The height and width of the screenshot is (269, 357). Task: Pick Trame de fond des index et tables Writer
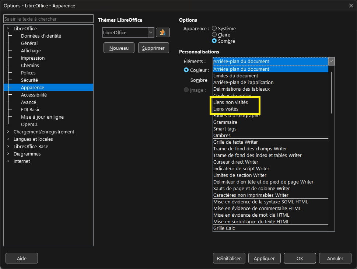pos(270,155)
